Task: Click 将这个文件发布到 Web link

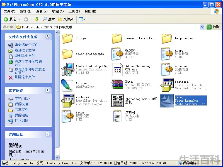Action: coord(28,63)
